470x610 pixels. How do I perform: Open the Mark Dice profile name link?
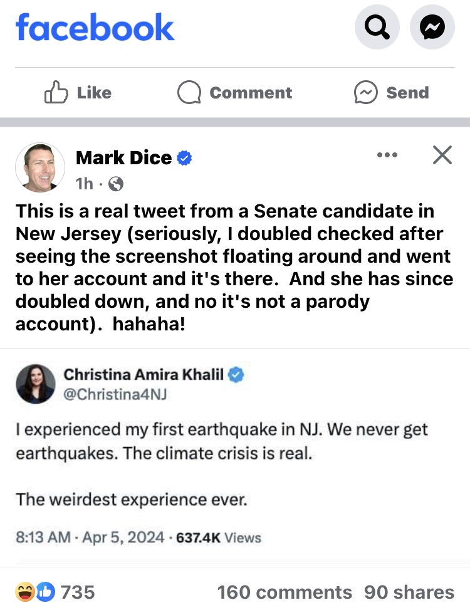(123, 158)
